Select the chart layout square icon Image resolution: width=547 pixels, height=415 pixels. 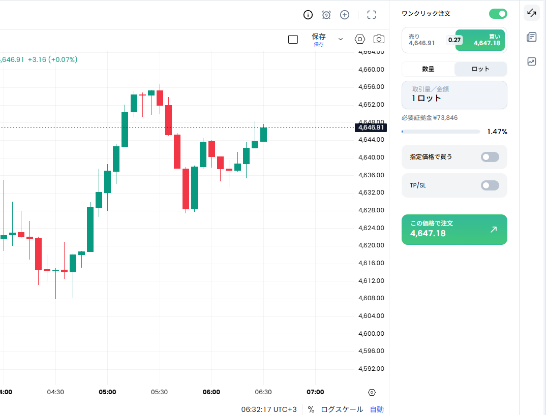[293, 40]
